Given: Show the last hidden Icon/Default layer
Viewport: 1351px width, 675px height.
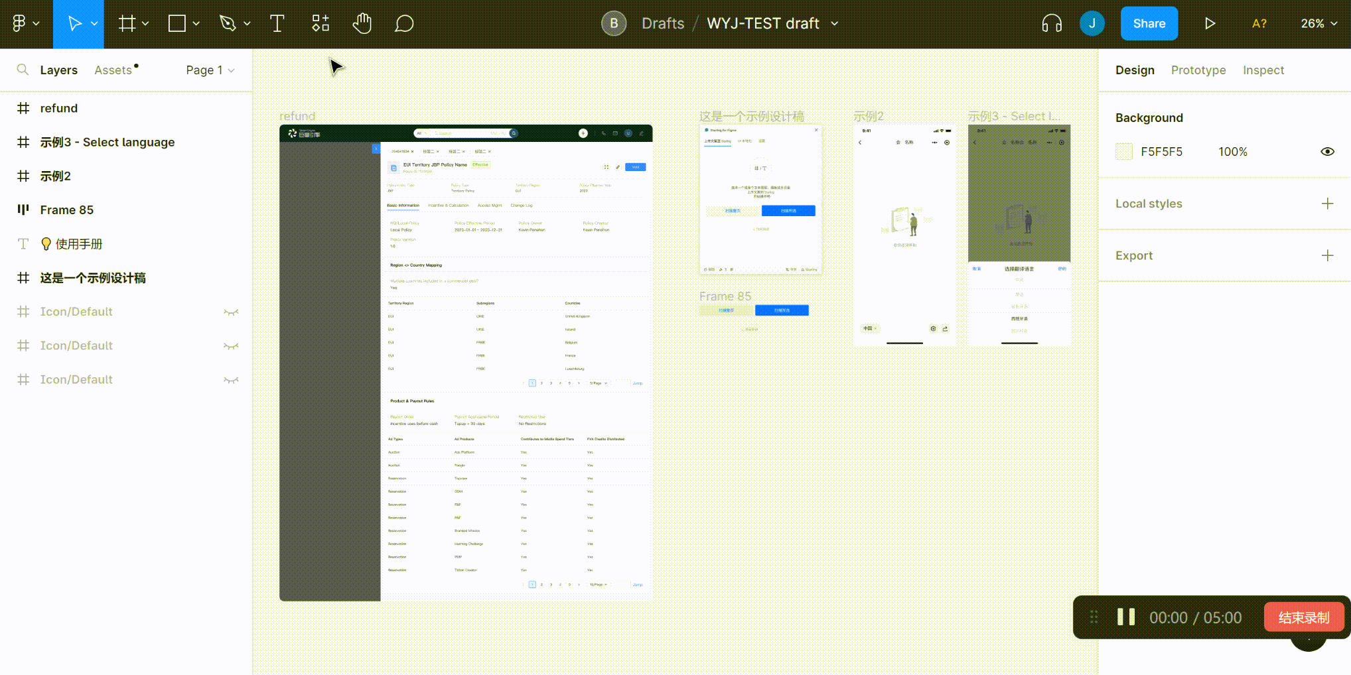Looking at the screenshot, I should pyautogui.click(x=231, y=380).
